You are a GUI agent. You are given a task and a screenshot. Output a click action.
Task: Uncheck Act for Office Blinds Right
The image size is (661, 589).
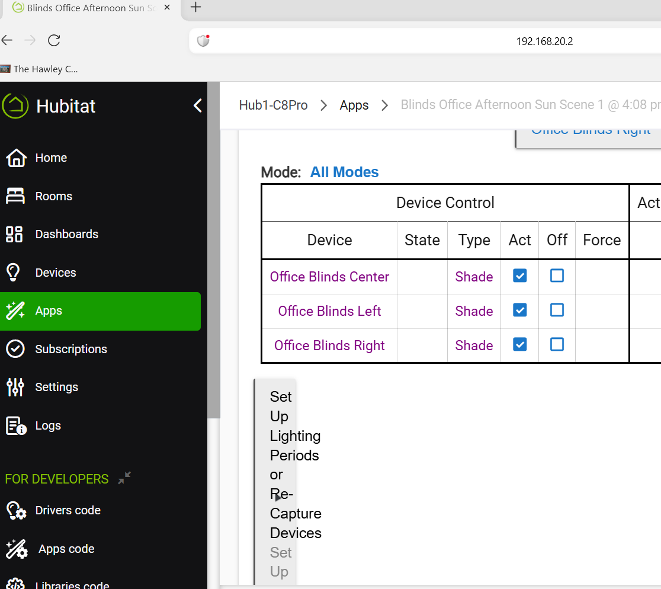click(519, 344)
